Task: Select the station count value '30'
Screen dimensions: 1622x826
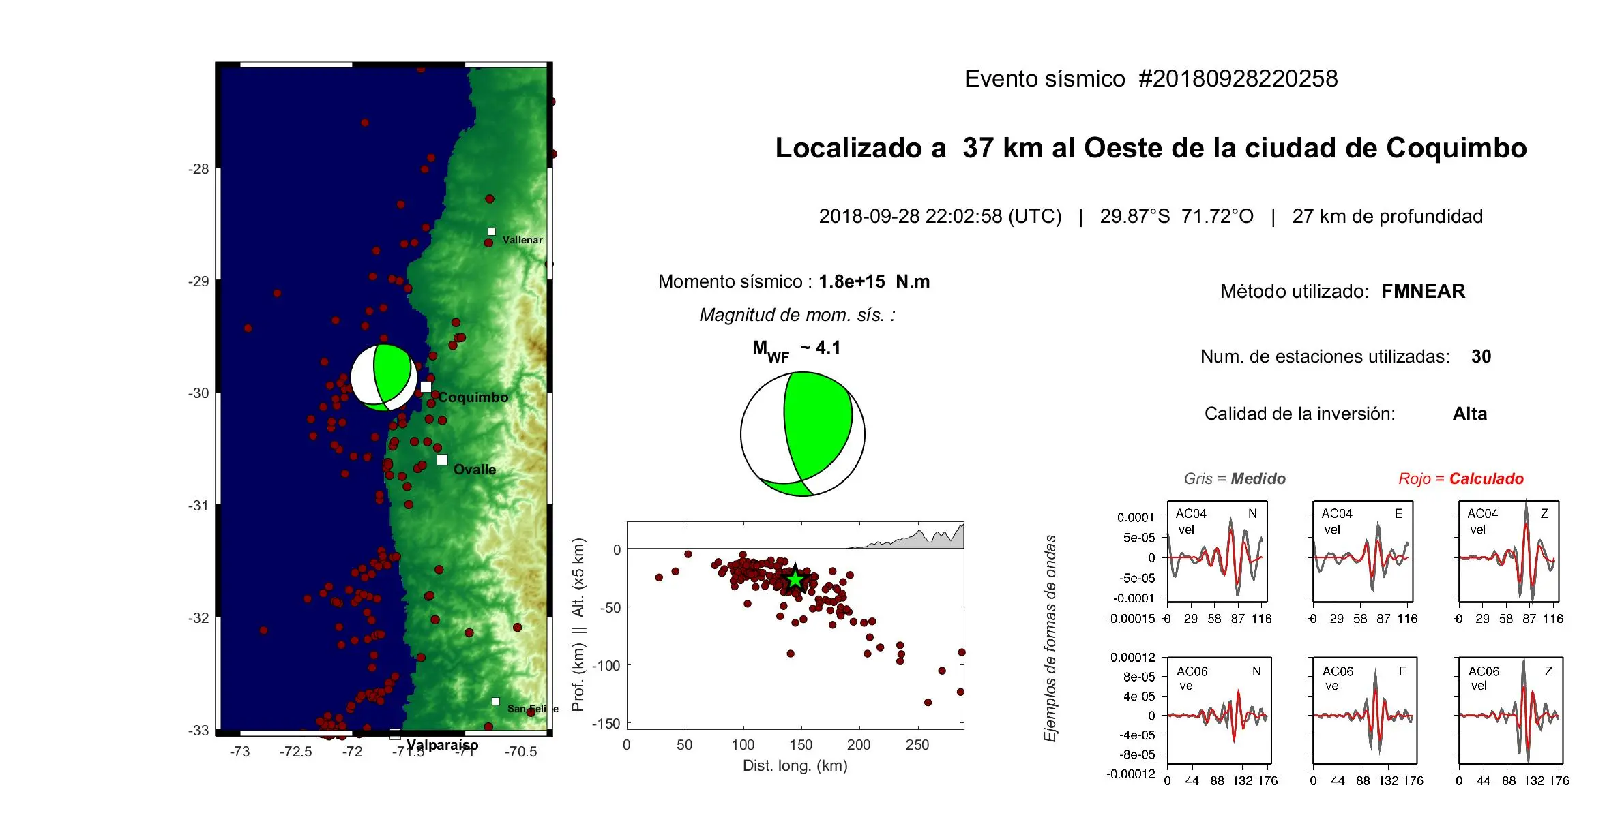Action: [x=1481, y=356]
